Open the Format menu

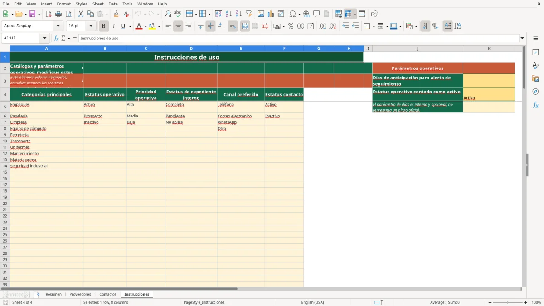[63, 4]
